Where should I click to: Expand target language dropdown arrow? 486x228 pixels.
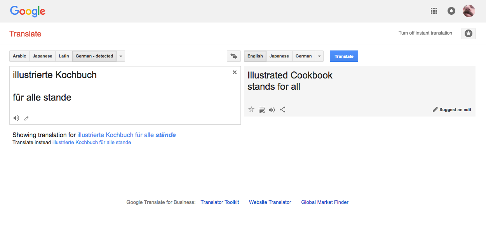click(319, 56)
